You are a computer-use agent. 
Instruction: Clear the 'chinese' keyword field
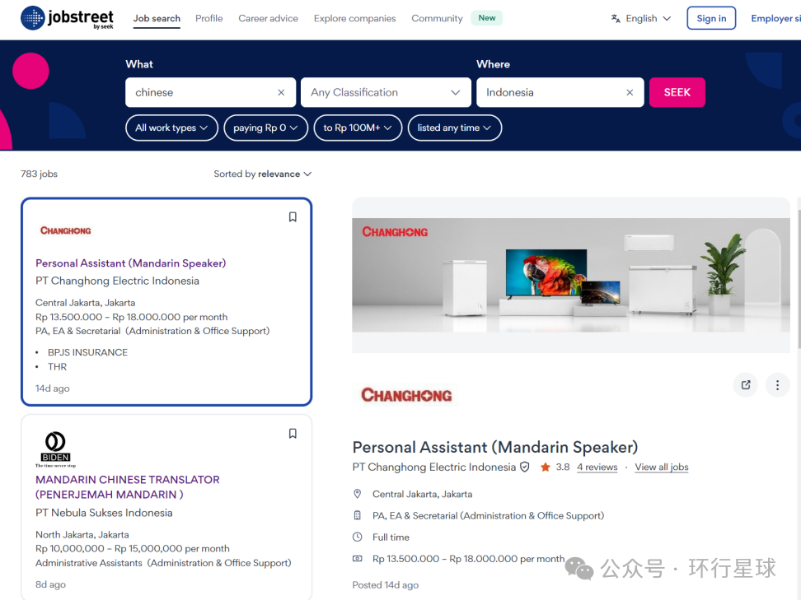(x=281, y=92)
